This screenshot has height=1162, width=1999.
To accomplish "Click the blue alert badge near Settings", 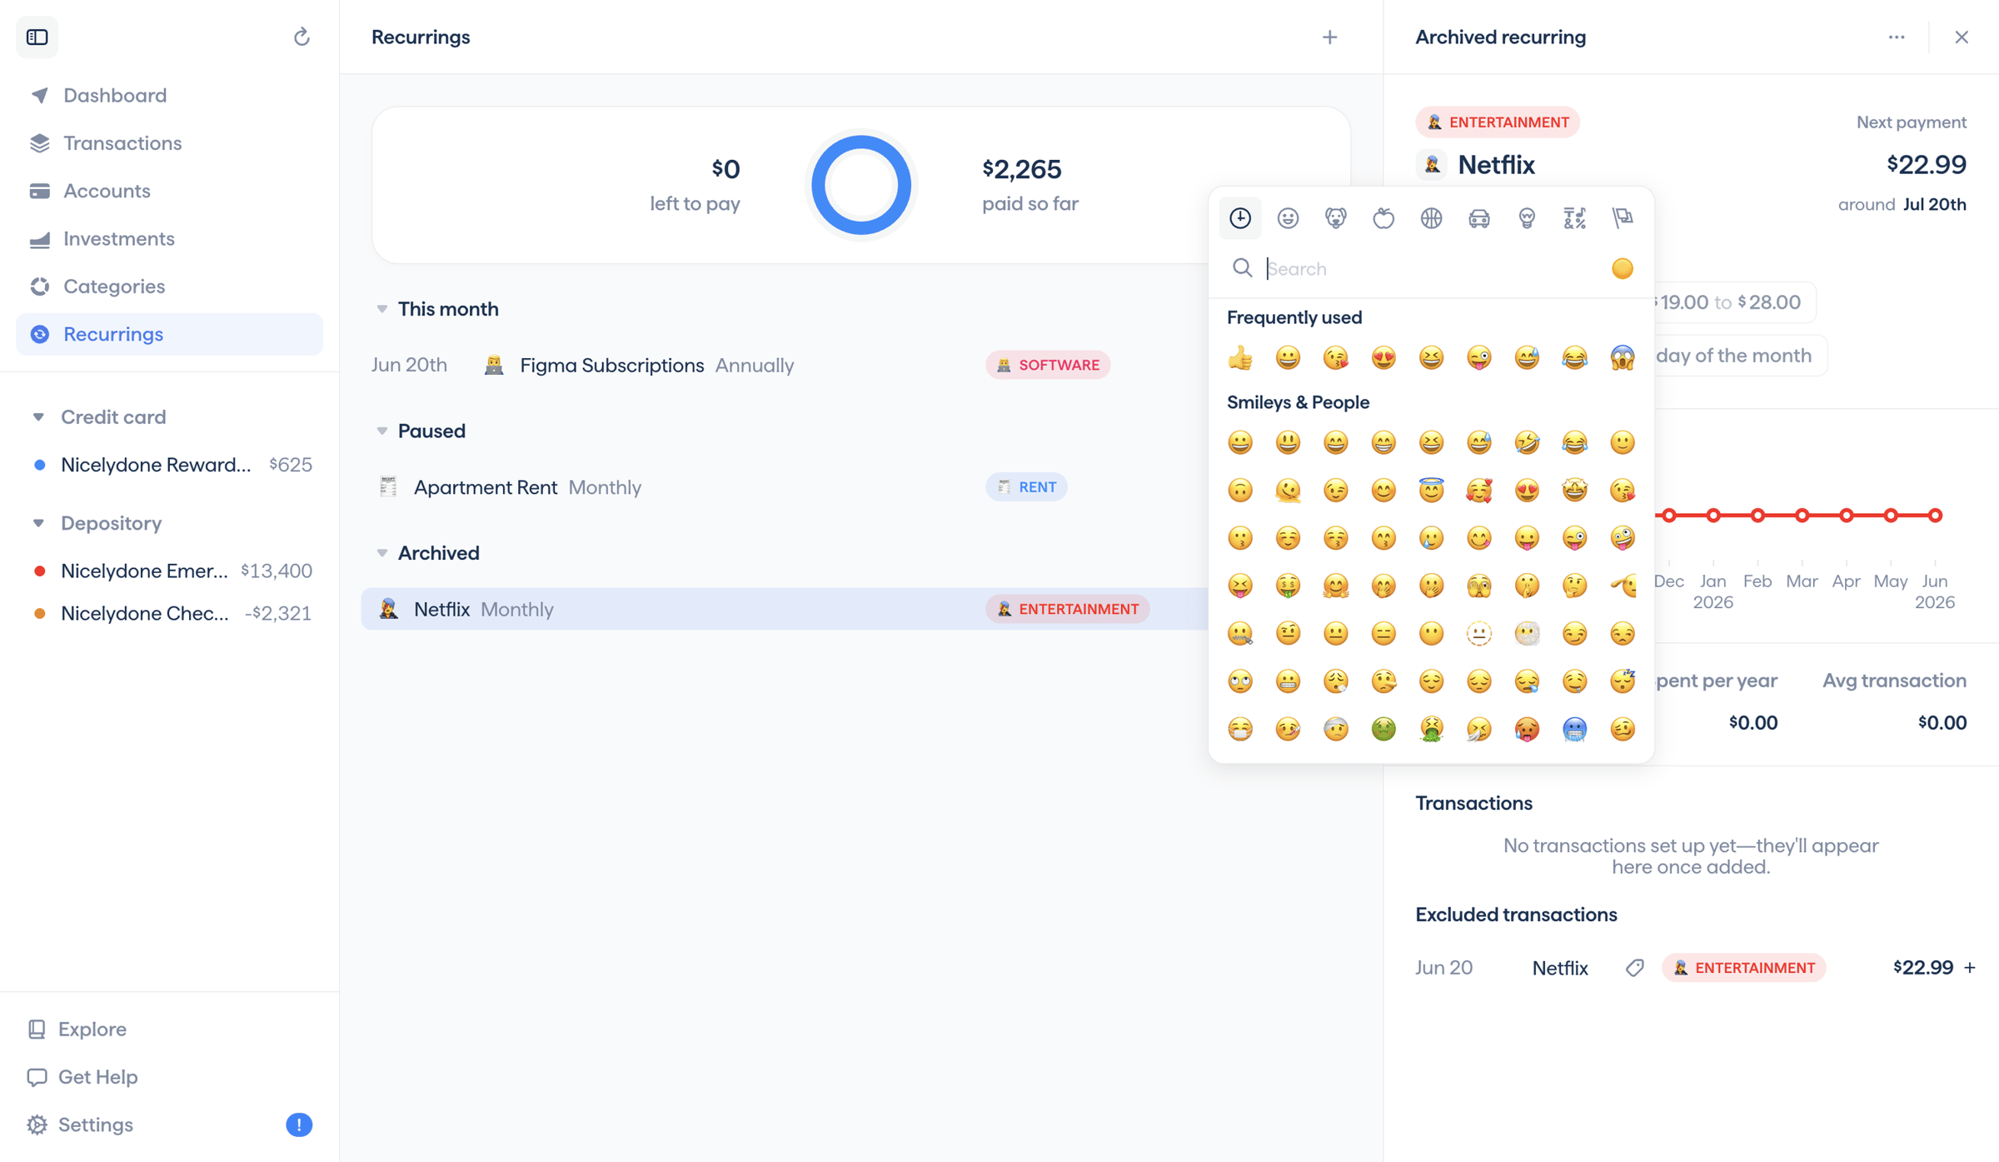I will [x=299, y=1125].
